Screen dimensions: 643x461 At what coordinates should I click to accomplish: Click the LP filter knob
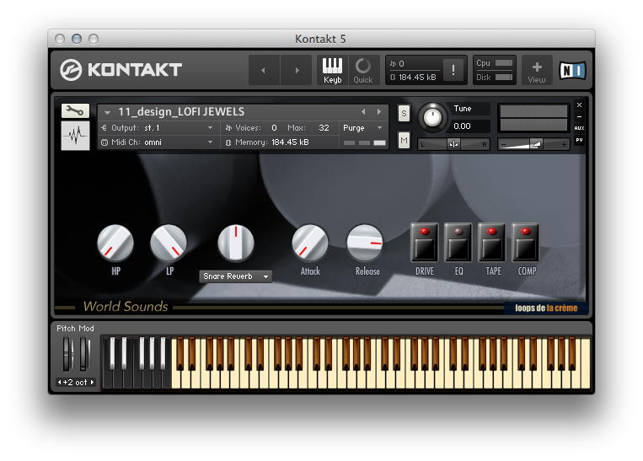(169, 243)
